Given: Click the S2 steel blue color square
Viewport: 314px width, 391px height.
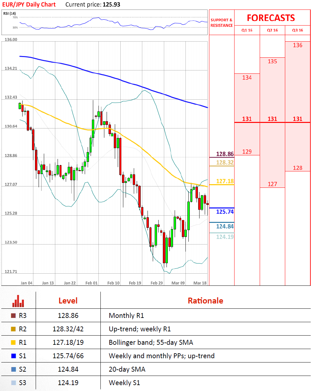Looking at the screenshot, I should 13,369.
